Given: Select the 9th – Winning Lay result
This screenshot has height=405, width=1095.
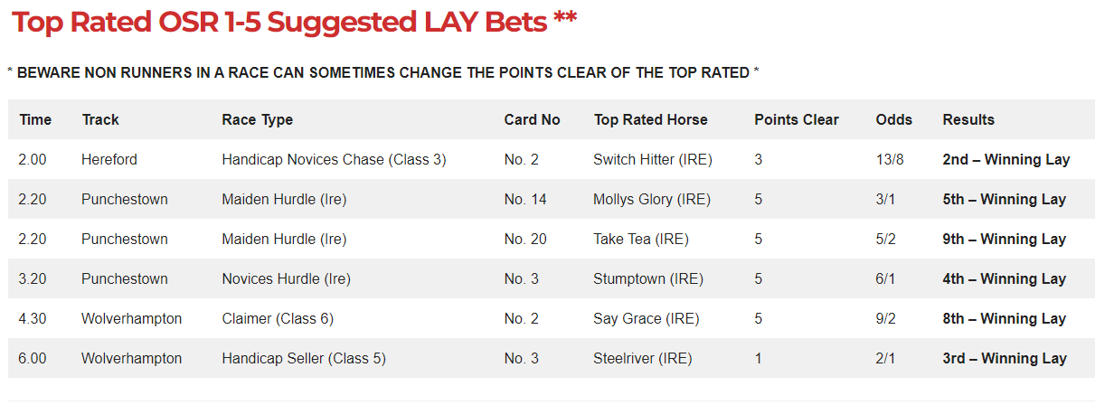Looking at the screenshot, I should 1004,240.
